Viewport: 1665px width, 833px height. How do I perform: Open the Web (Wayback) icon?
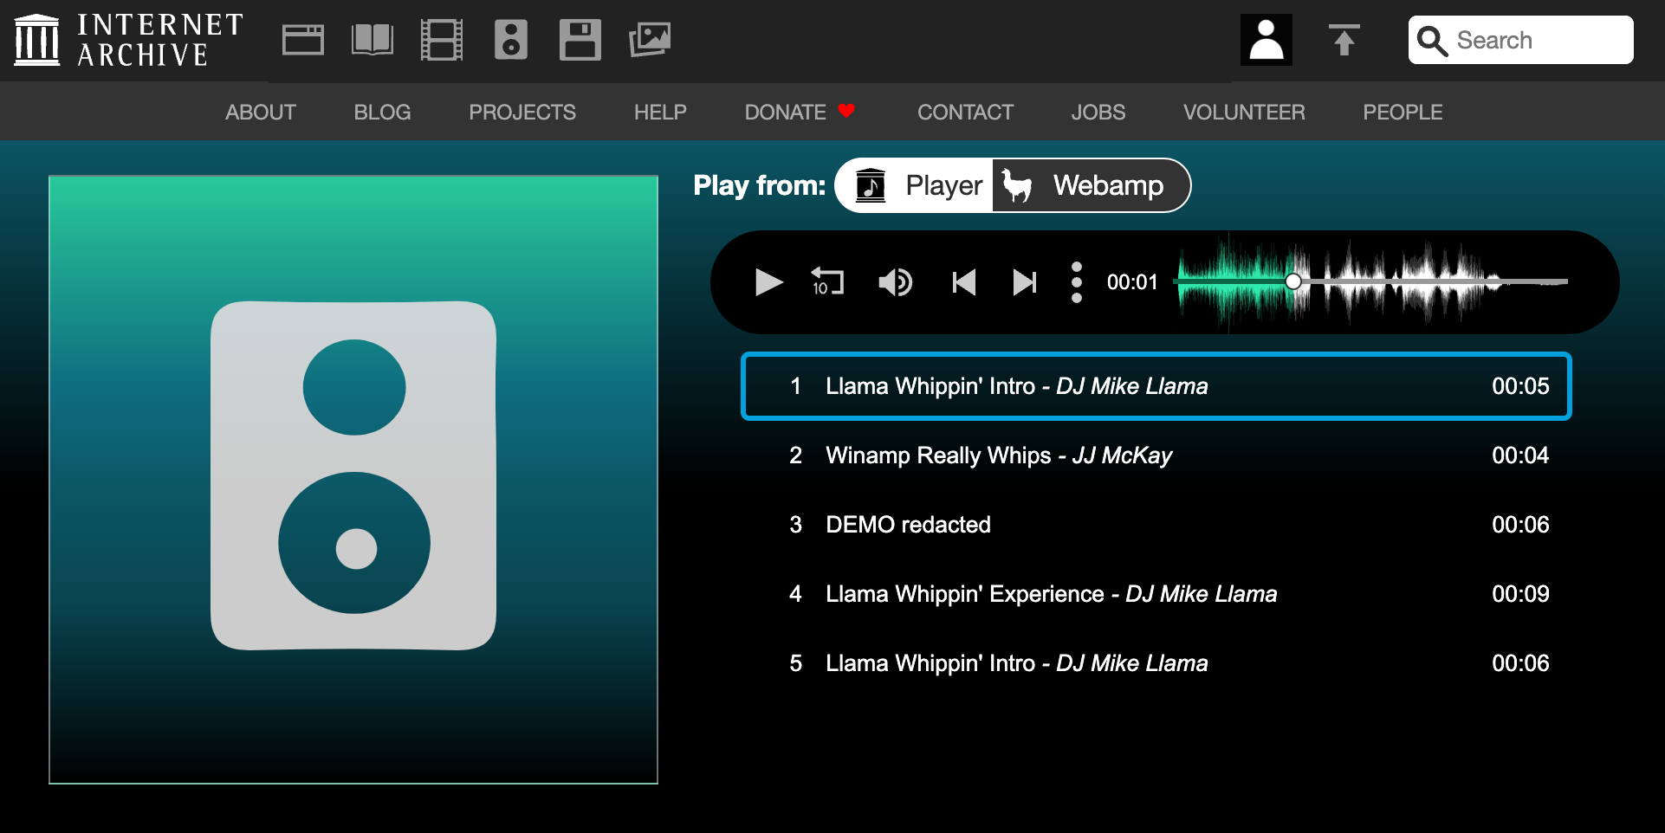coord(303,40)
